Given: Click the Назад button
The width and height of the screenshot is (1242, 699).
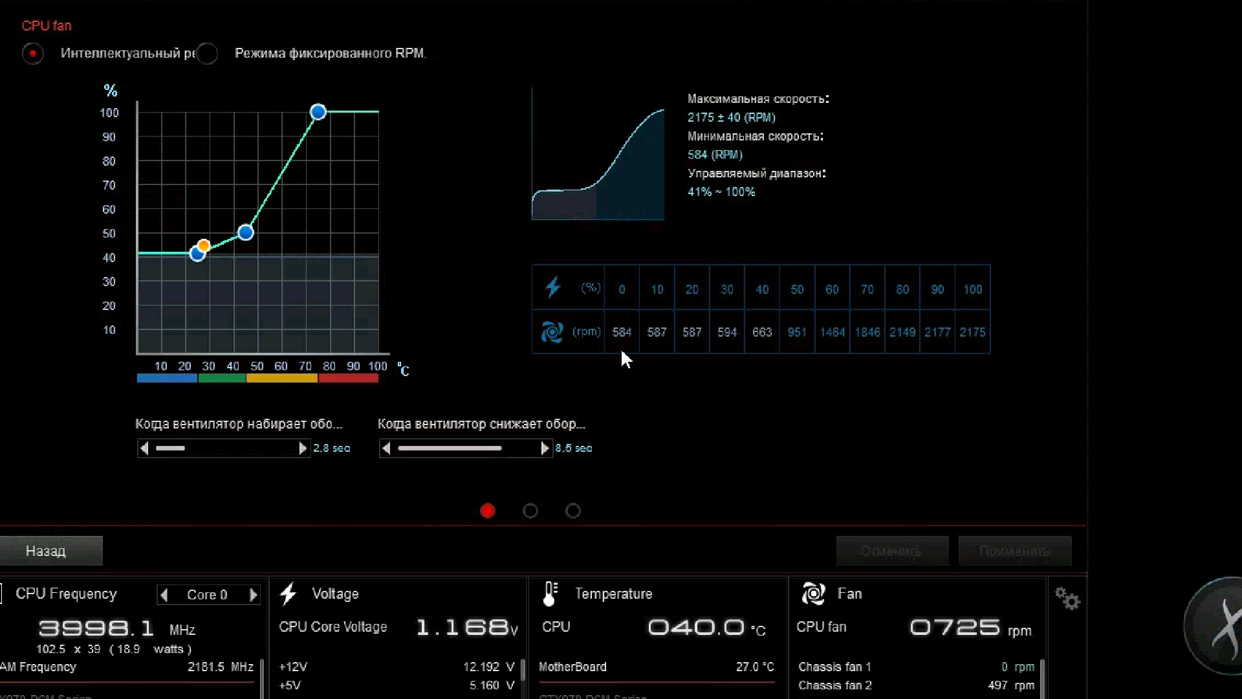Looking at the screenshot, I should tap(50, 551).
